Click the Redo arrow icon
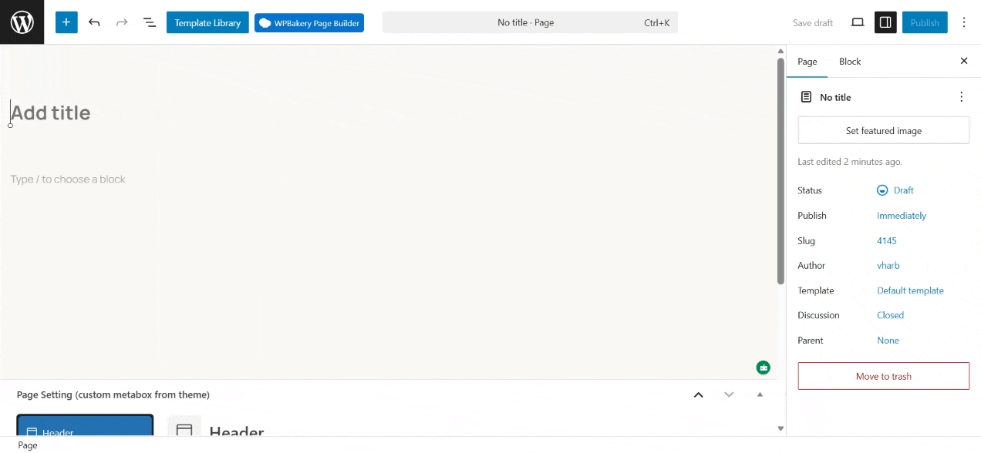 coord(121,22)
